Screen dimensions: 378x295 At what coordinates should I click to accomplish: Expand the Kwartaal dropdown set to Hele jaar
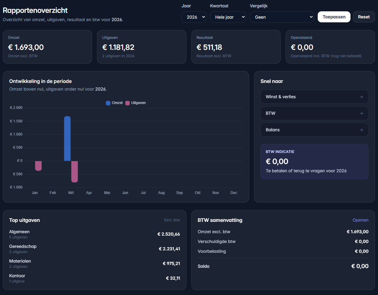[228, 17]
